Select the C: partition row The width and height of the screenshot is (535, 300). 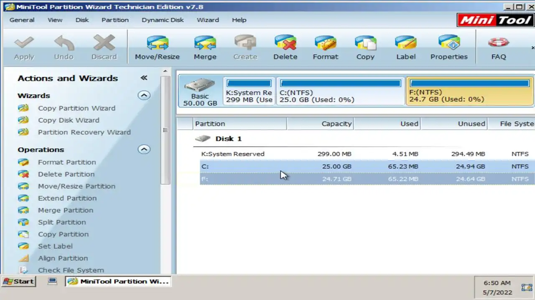click(x=367, y=167)
